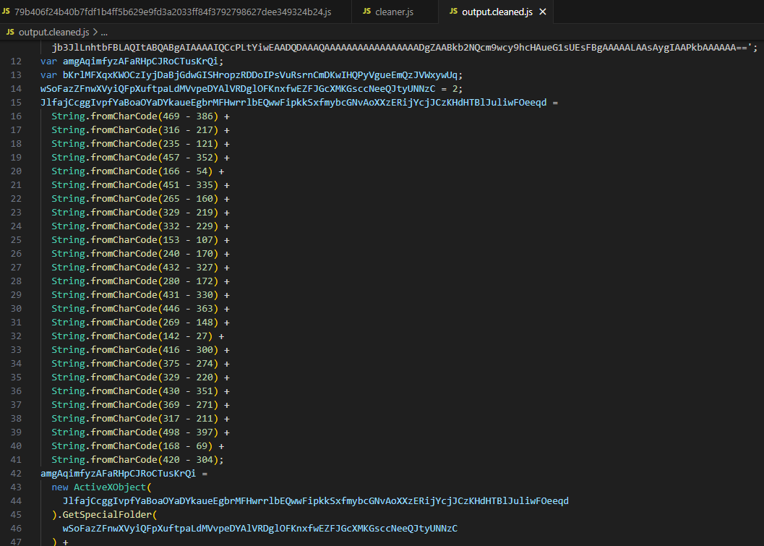
Task: Click the JS icon on cleaner.js tab
Action: pos(366,12)
